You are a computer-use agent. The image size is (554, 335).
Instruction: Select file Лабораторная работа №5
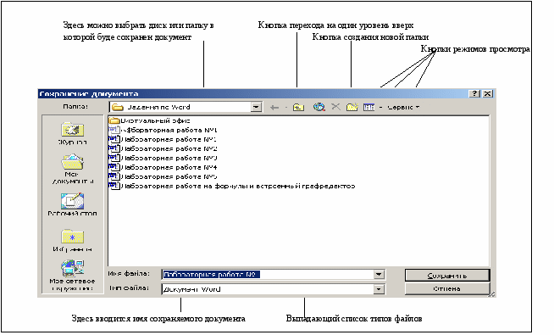[x=163, y=176]
